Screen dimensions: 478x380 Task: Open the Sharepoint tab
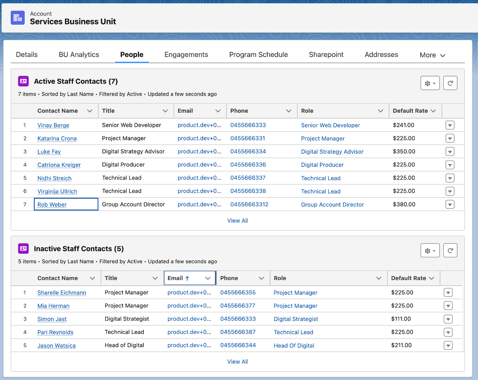tap(326, 55)
